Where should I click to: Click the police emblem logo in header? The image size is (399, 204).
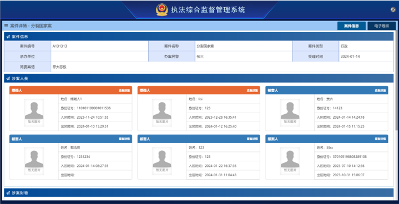tap(162, 9)
